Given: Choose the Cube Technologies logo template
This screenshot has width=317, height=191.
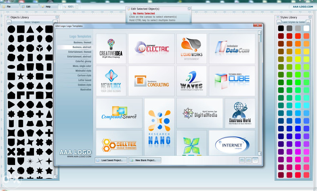Looking at the screenshot, I should pos(232,81).
